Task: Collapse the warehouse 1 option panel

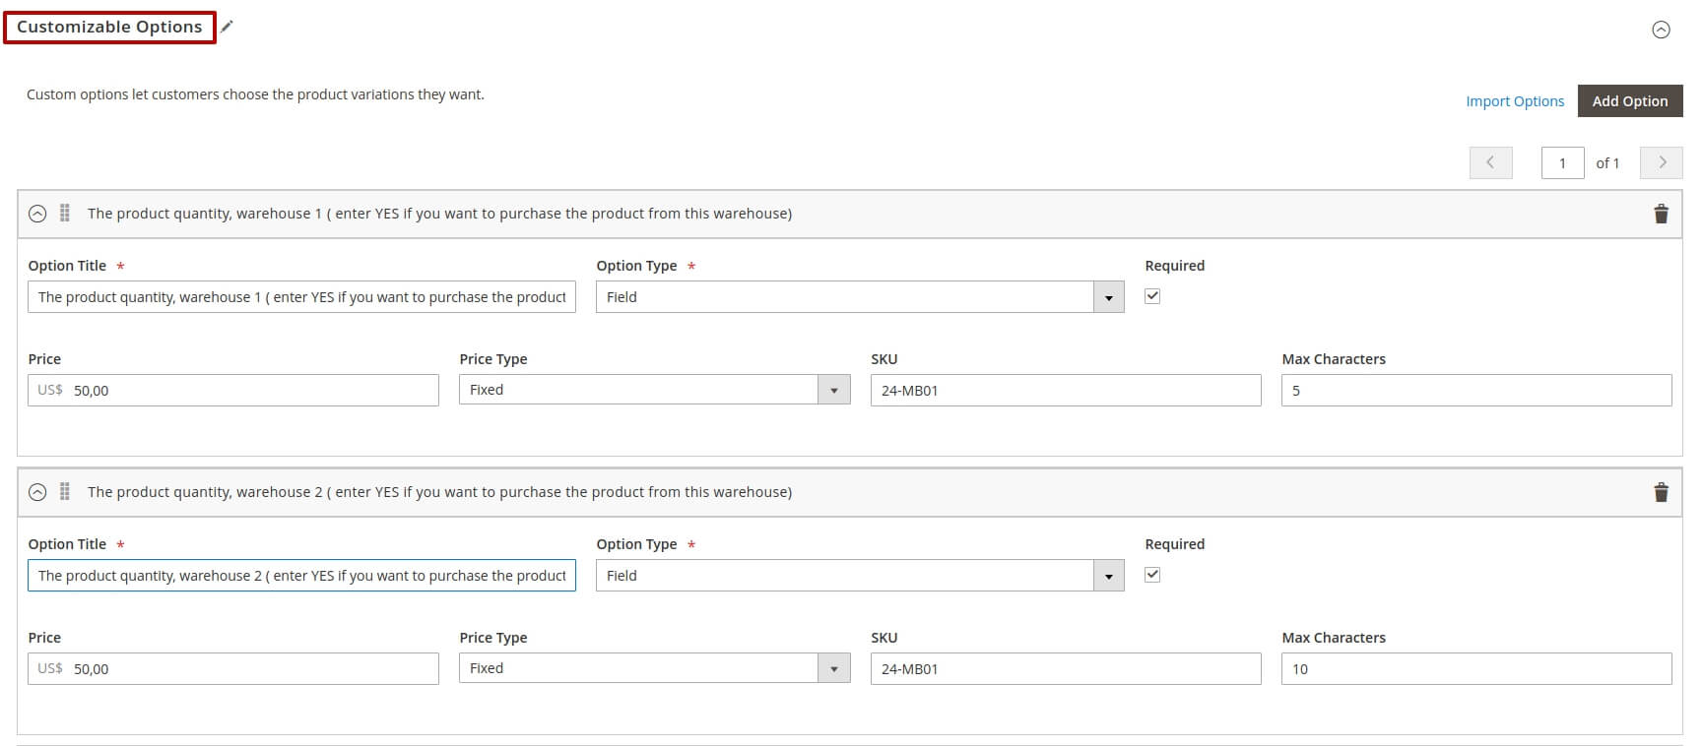Action: click(x=37, y=214)
